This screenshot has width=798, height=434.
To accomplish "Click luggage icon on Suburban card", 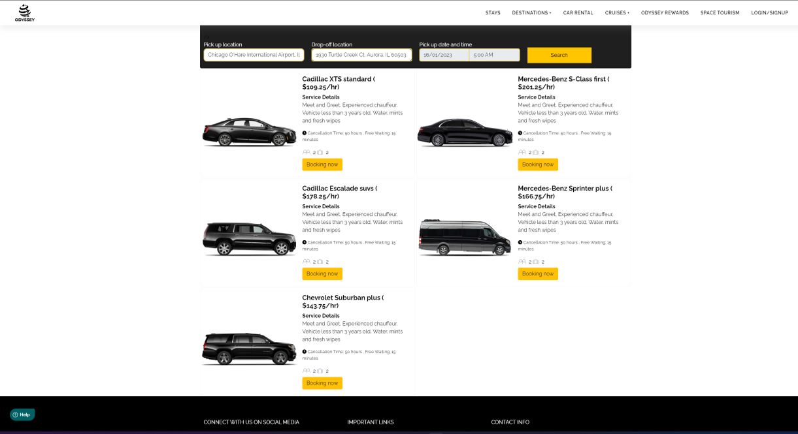I will tap(320, 371).
